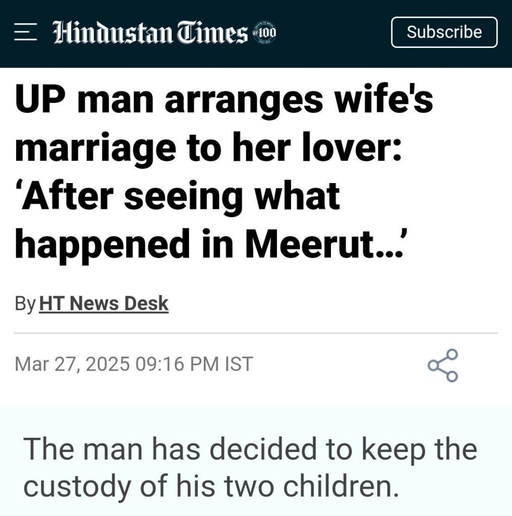Click the divider line below the author
Viewport: 512px width, 516px height.
click(256, 333)
